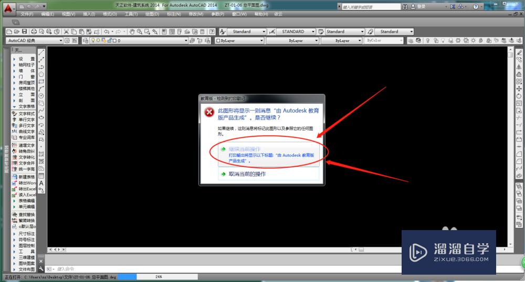Click the linetype ByLayer dropdown
Screen dimensions: 525x282
click(x=292, y=40)
